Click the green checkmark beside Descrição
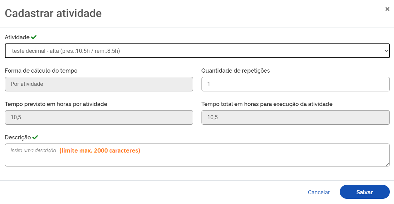Screen dimensions: 394x204 (35, 137)
